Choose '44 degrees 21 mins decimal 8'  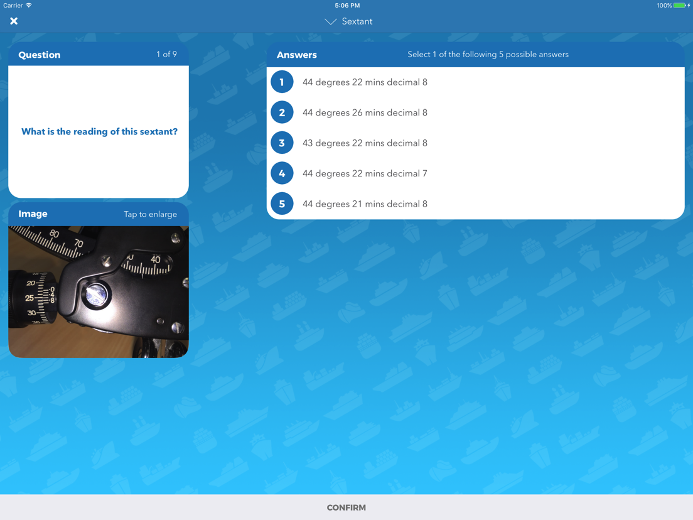365,204
